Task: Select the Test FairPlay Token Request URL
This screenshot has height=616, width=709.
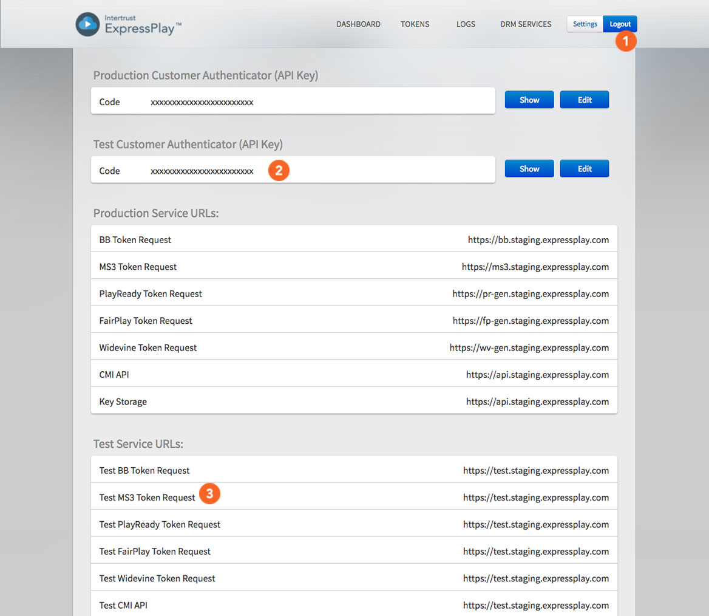Action: point(536,551)
